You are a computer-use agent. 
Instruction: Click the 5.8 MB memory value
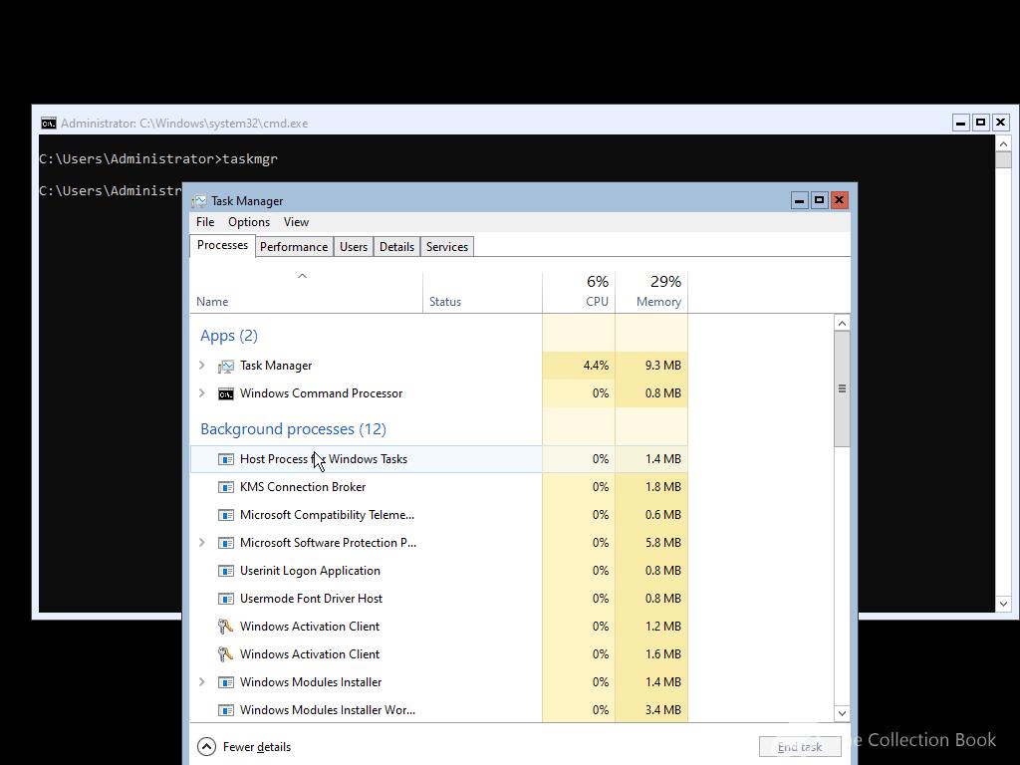point(662,543)
